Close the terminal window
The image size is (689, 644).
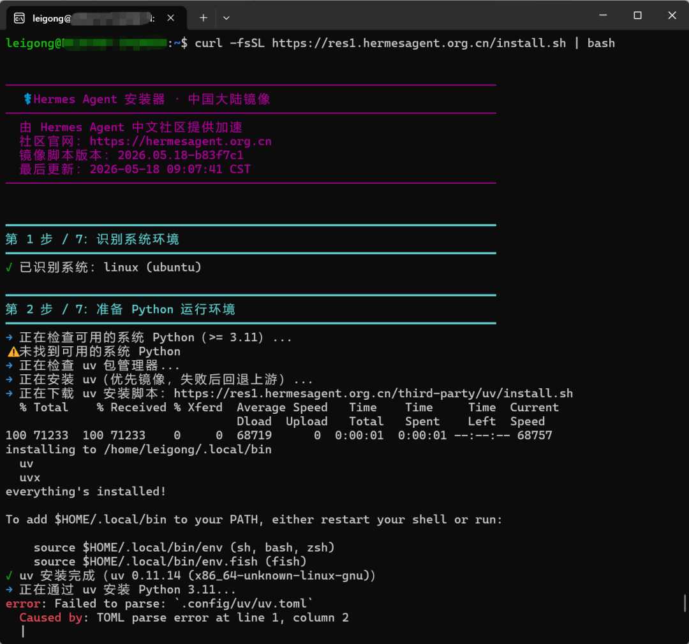[x=672, y=15]
